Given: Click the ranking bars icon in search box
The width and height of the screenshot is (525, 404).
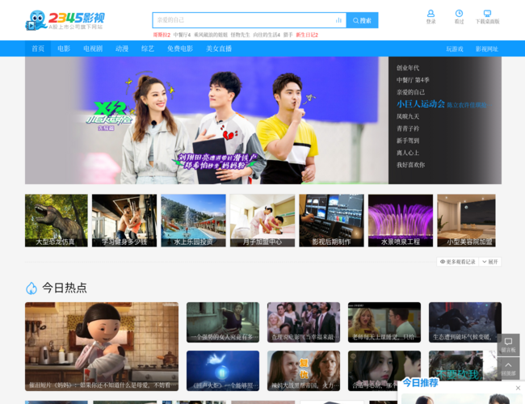Looking at the screenshot, I should tap(338, 20).
